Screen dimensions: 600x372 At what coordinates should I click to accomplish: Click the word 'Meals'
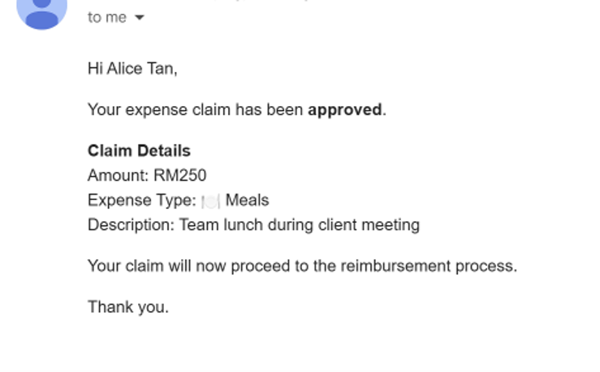(x=247, y=200)
